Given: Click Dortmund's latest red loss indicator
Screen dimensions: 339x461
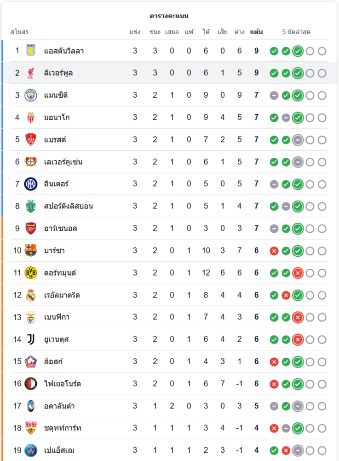Looking at the screenshot, I should pos(298,273).
